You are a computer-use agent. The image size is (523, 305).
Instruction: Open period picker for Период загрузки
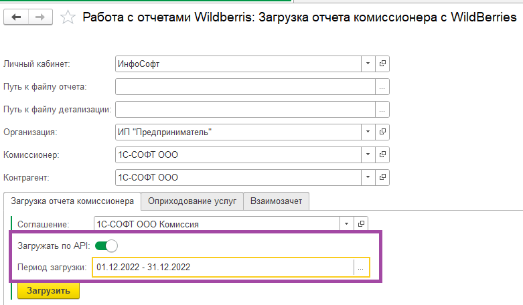(x=361, y=268)
